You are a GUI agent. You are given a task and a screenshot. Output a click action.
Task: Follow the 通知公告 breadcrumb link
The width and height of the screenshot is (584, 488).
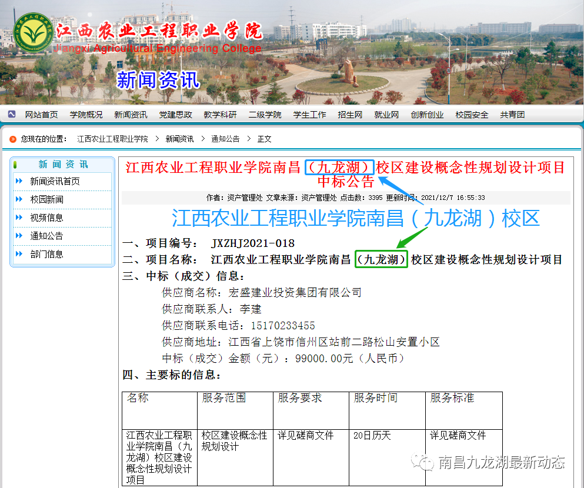point(225,139)
